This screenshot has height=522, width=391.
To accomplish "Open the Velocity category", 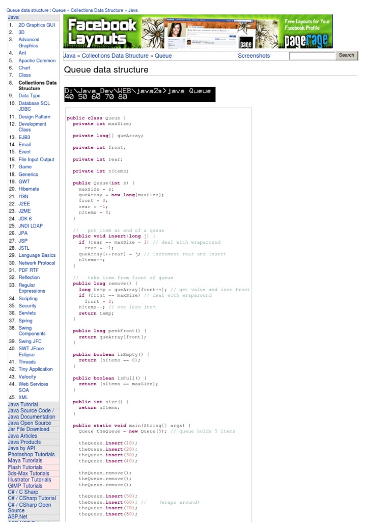I will pos(27,377).
